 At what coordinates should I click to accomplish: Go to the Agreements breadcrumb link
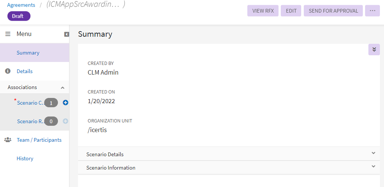coord(21,5)
